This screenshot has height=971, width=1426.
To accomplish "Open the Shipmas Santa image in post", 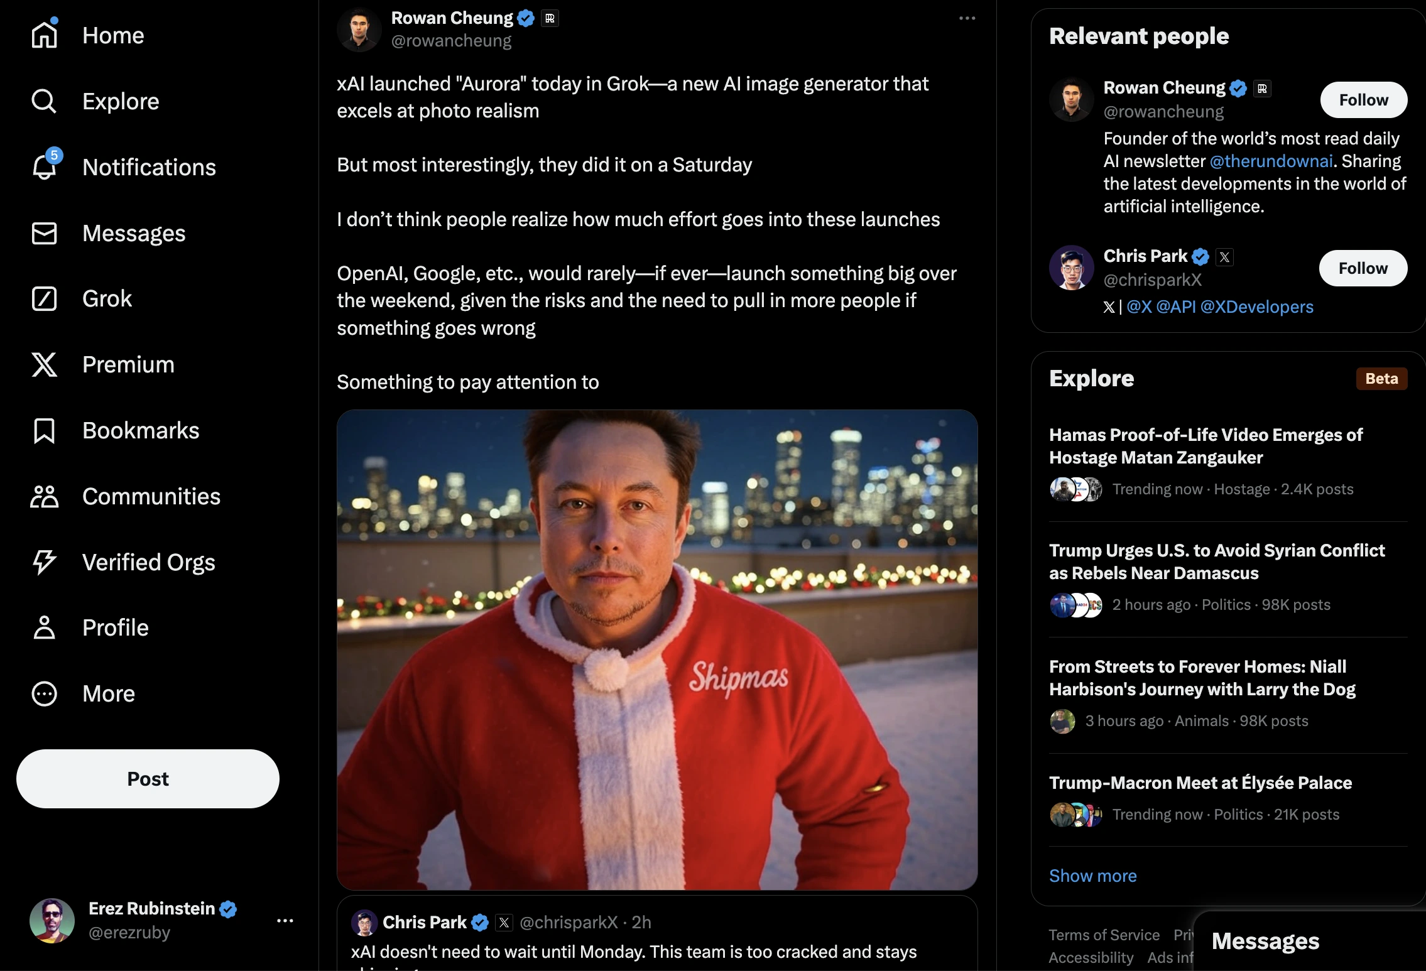I will pyautogui.click(x=657, y=649).
